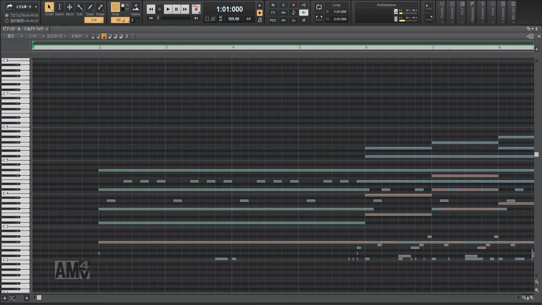Screen dimensions: 542x305
Task: Click the Rewind transport button
Action: [151, 9]
